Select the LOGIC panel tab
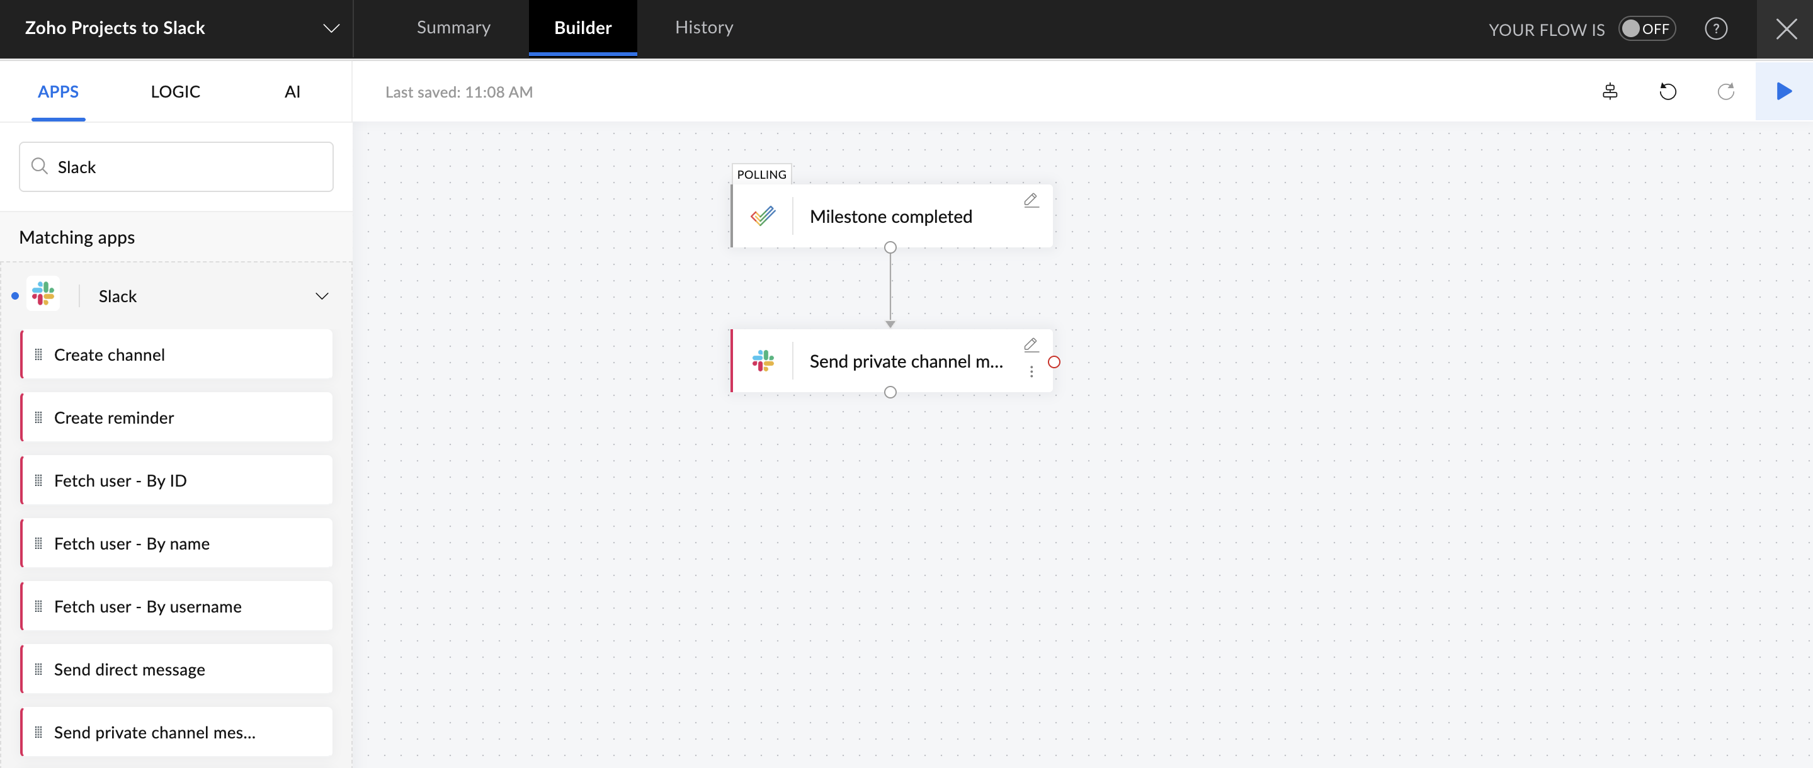This screenshot has width=1813, height=768. (x=175, y=91)
